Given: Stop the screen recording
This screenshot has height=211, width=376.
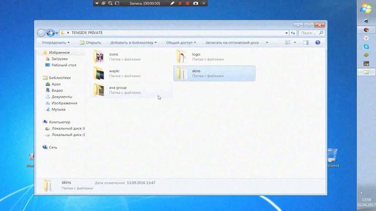Looking at the screenshot, I should [x=187, y=3].
